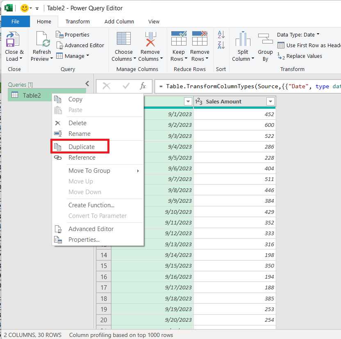Sort descending with the Z-A icon
Screen dimensions: 341x339
(221, 45)
